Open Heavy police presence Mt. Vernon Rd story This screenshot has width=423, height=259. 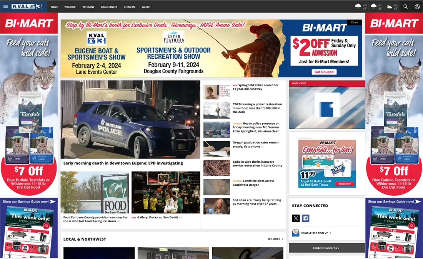(x=256, y=127)
